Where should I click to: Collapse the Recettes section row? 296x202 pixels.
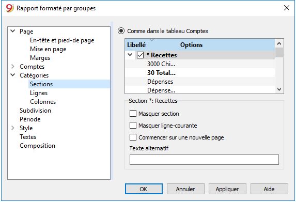130,55
